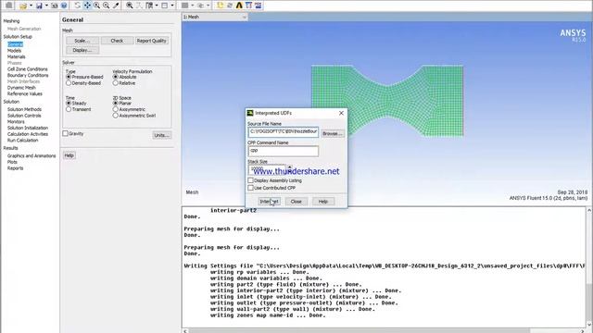The height and width of the screenshot is (333, 593).
Task: Select Absolute velocity formulation
Action: click(115, 77)
